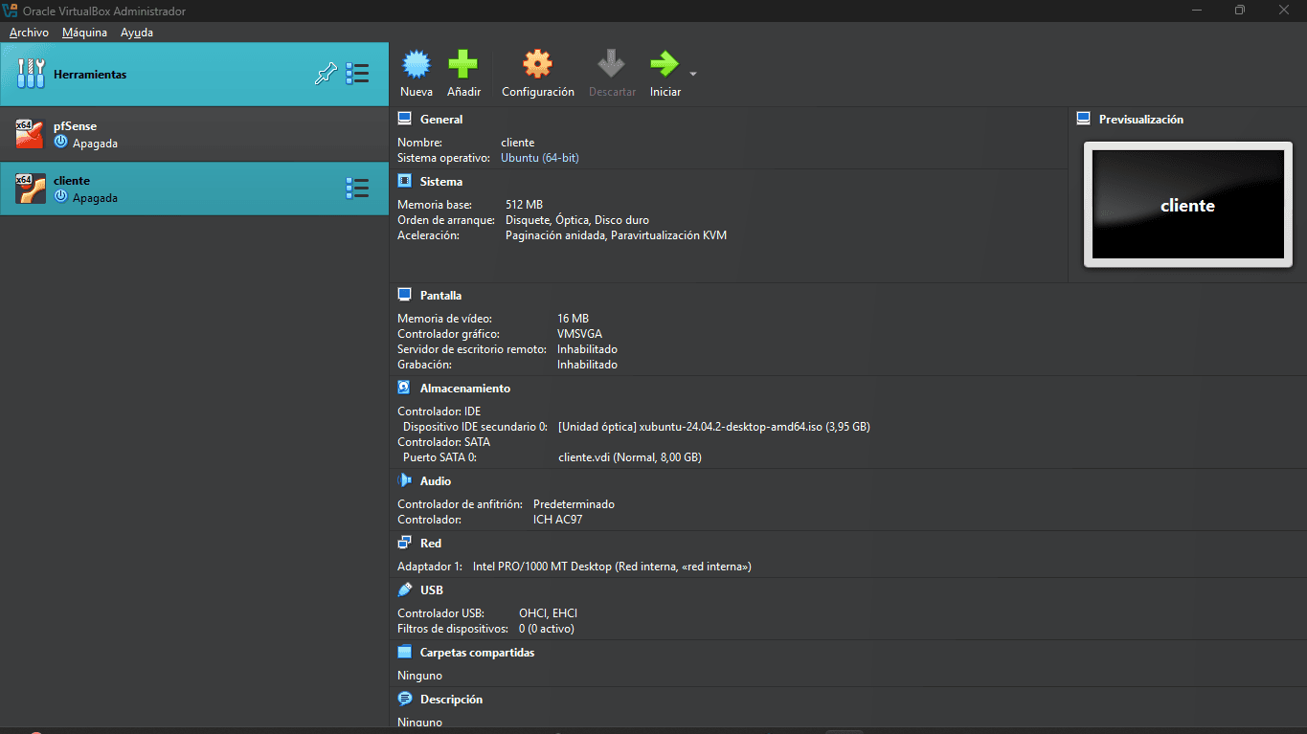Open General section settings heading
The width and height of the screenshot is (1307, 734).
coord(441,120)
